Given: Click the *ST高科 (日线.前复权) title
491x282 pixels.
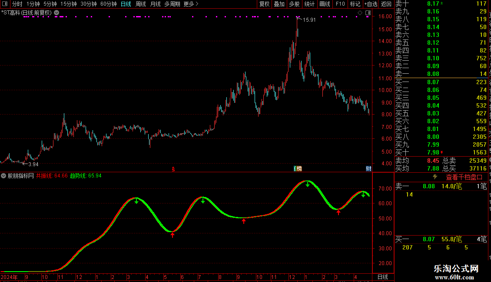Looking at the screenshot, I should coord(27,13).
